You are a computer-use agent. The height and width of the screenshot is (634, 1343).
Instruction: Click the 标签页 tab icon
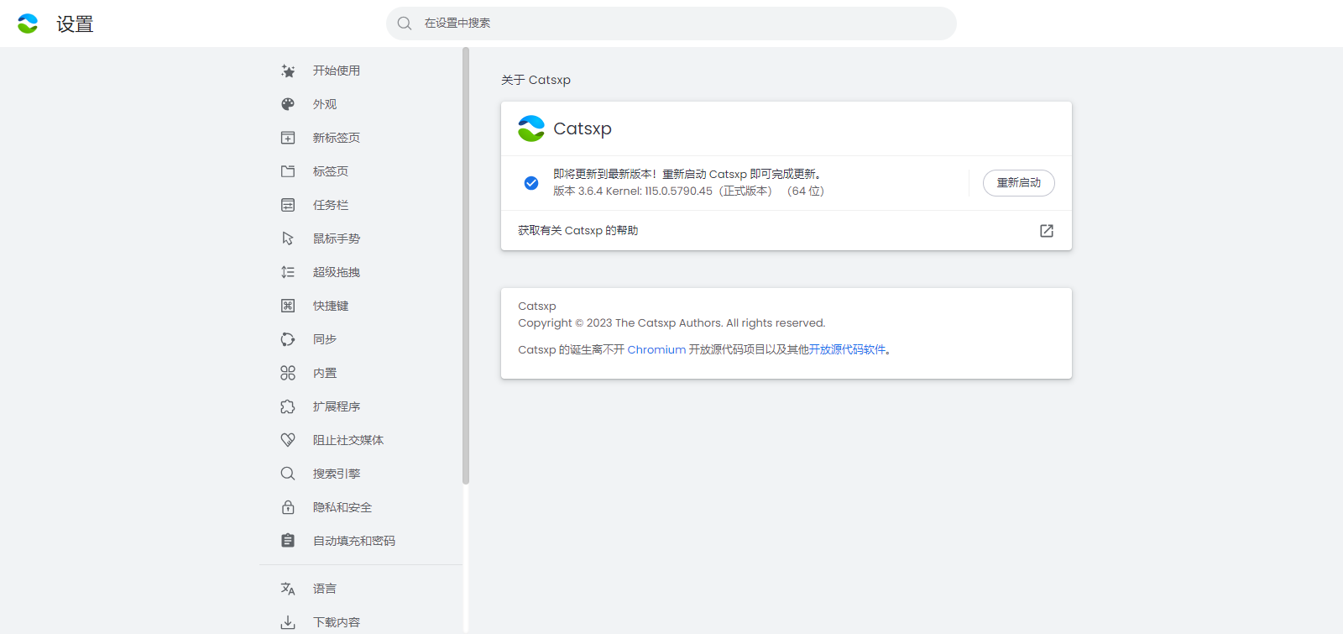pyautogui.click(x=288, y=171)
